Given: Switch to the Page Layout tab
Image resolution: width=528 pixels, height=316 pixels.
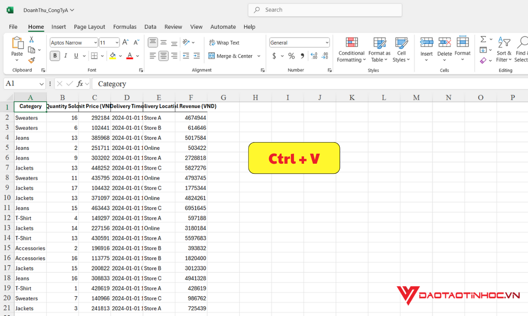Looking at the screenshot, I should pos(90,27).
